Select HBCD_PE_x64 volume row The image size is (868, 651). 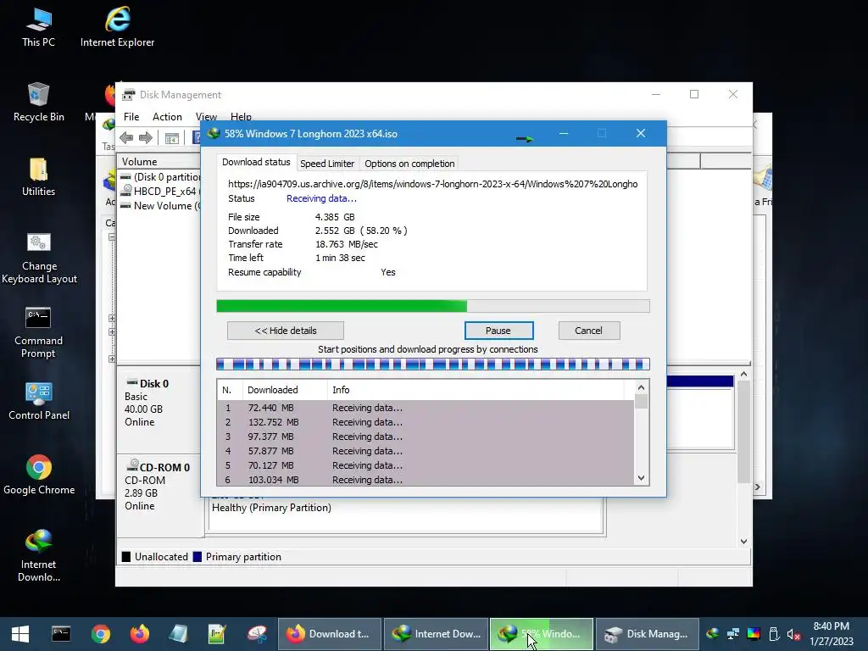point(160,191)
